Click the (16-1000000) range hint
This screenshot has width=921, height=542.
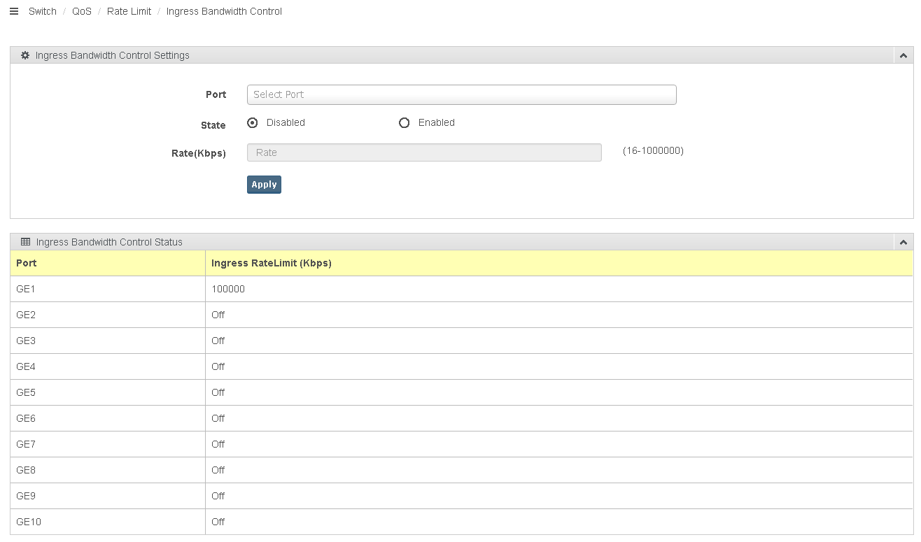[653, 150]
